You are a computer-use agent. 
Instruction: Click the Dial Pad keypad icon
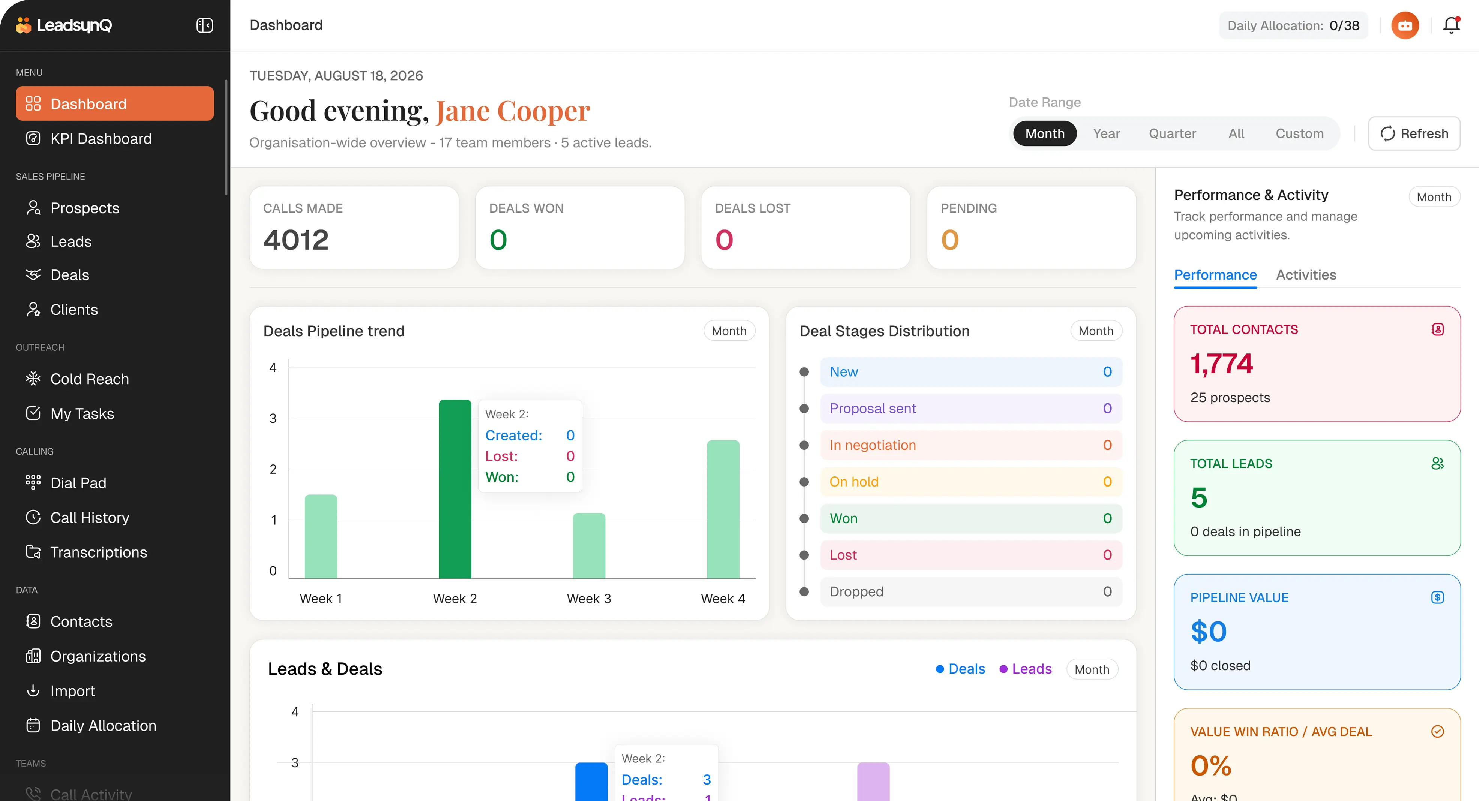(33, 482)
